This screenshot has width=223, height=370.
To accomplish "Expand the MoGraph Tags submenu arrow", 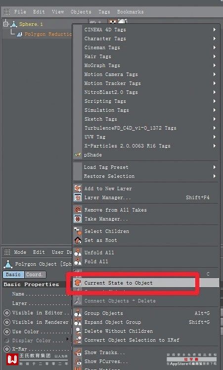I will (x=214, y=66).
